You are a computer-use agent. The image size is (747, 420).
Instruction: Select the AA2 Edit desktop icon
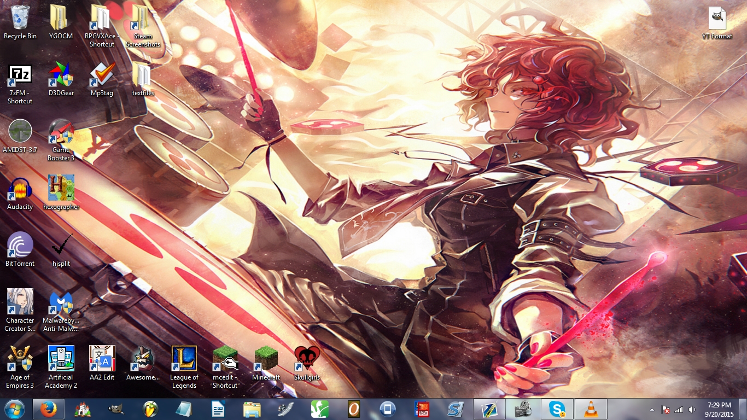(x=102, y=364)
